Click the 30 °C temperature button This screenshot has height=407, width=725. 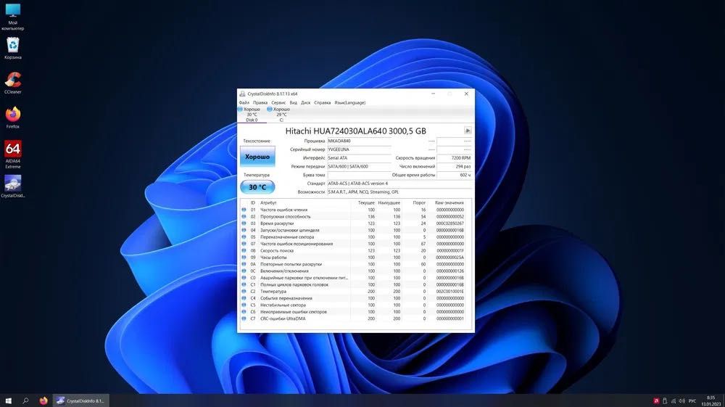point(257,187)
